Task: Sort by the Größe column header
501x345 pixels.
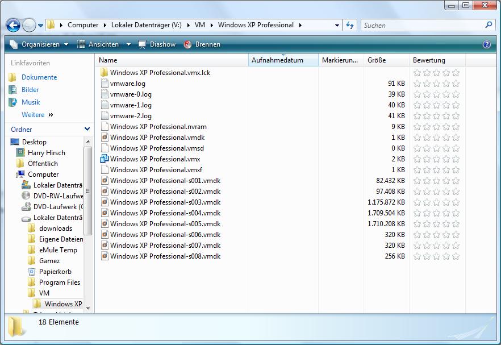Action: click(386, 60)
